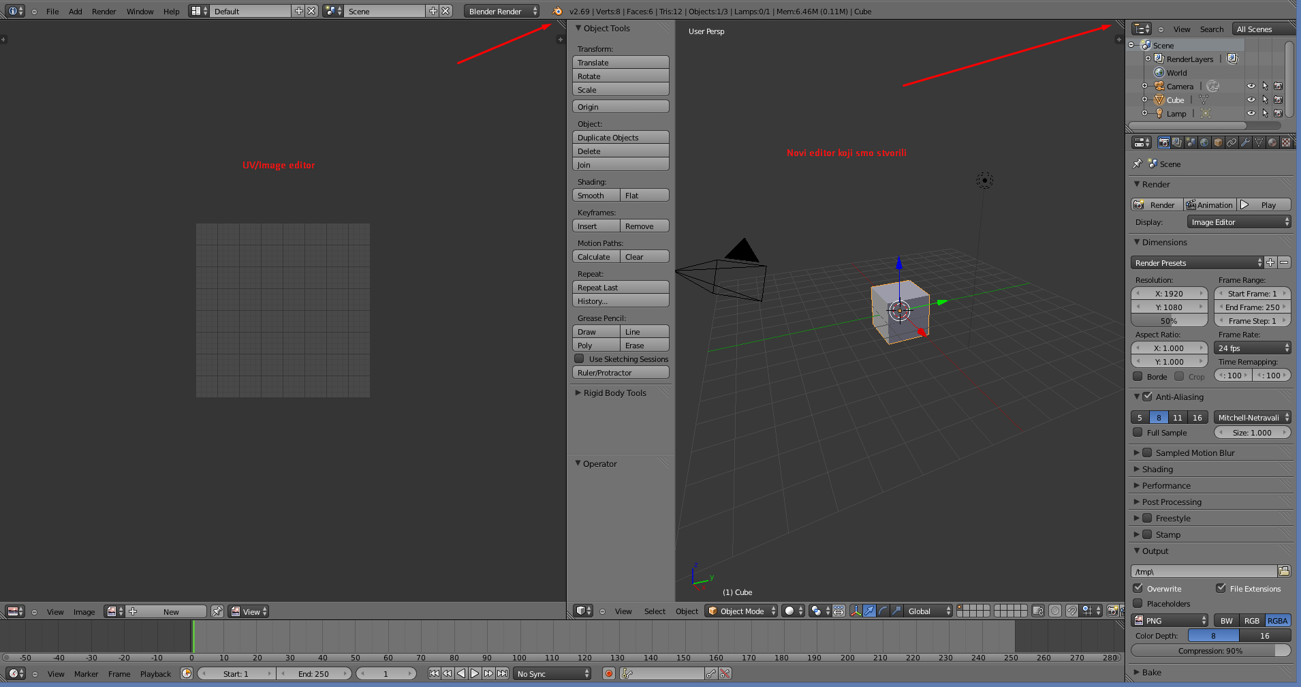Adjust the Compression 90% slider
The height and width of the screenshot is (687, 1301).
coord(1210,650)
